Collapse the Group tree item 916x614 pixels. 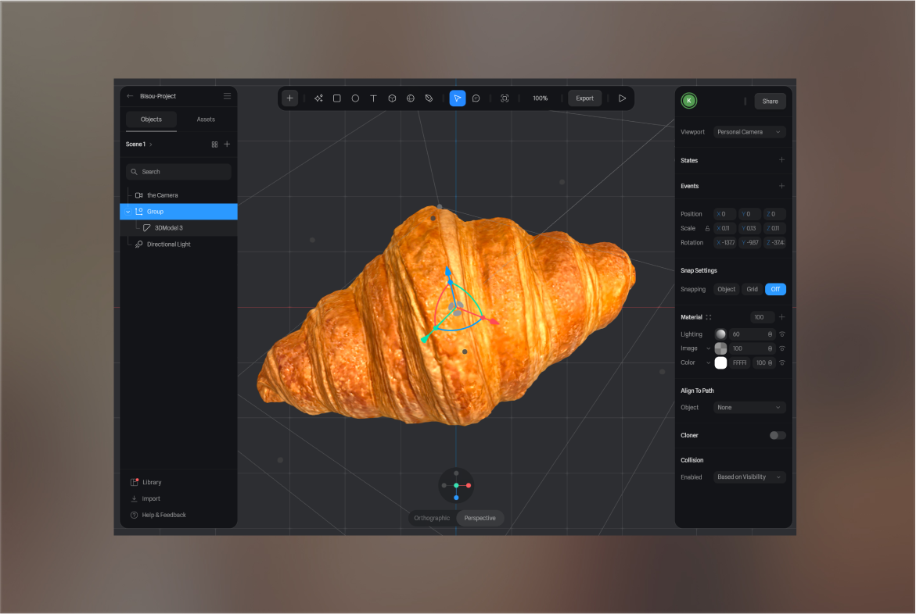(x=128, y=212)
